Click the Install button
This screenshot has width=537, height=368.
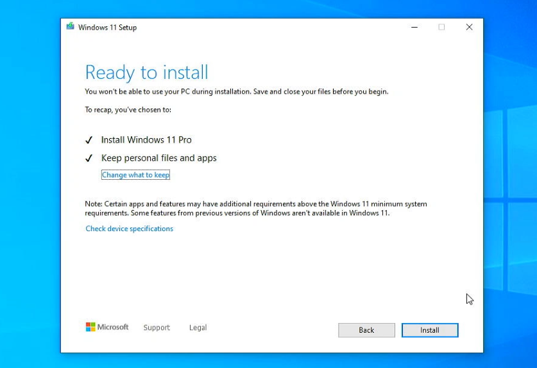(x=430, y=330)
